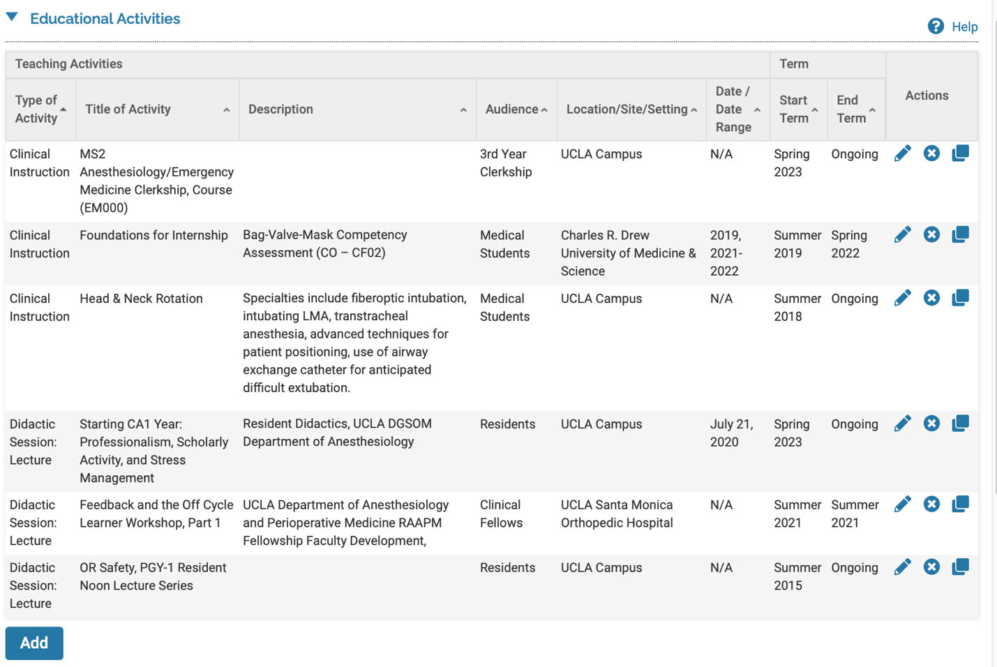Screen dimensions: 997x667
Task: Duplicate the OR Safety, PGY-1 Resident row
Action: [961, 567]
